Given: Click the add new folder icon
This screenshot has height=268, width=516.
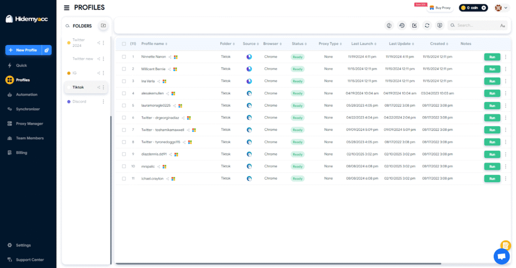Looking at the screenshot, I should [103, 26].
